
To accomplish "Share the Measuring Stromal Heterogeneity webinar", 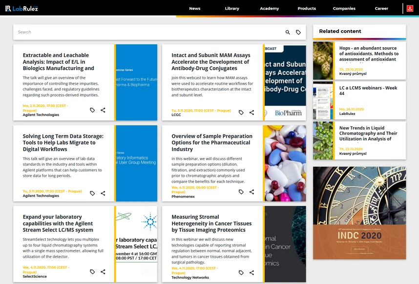I will point(251,272).
